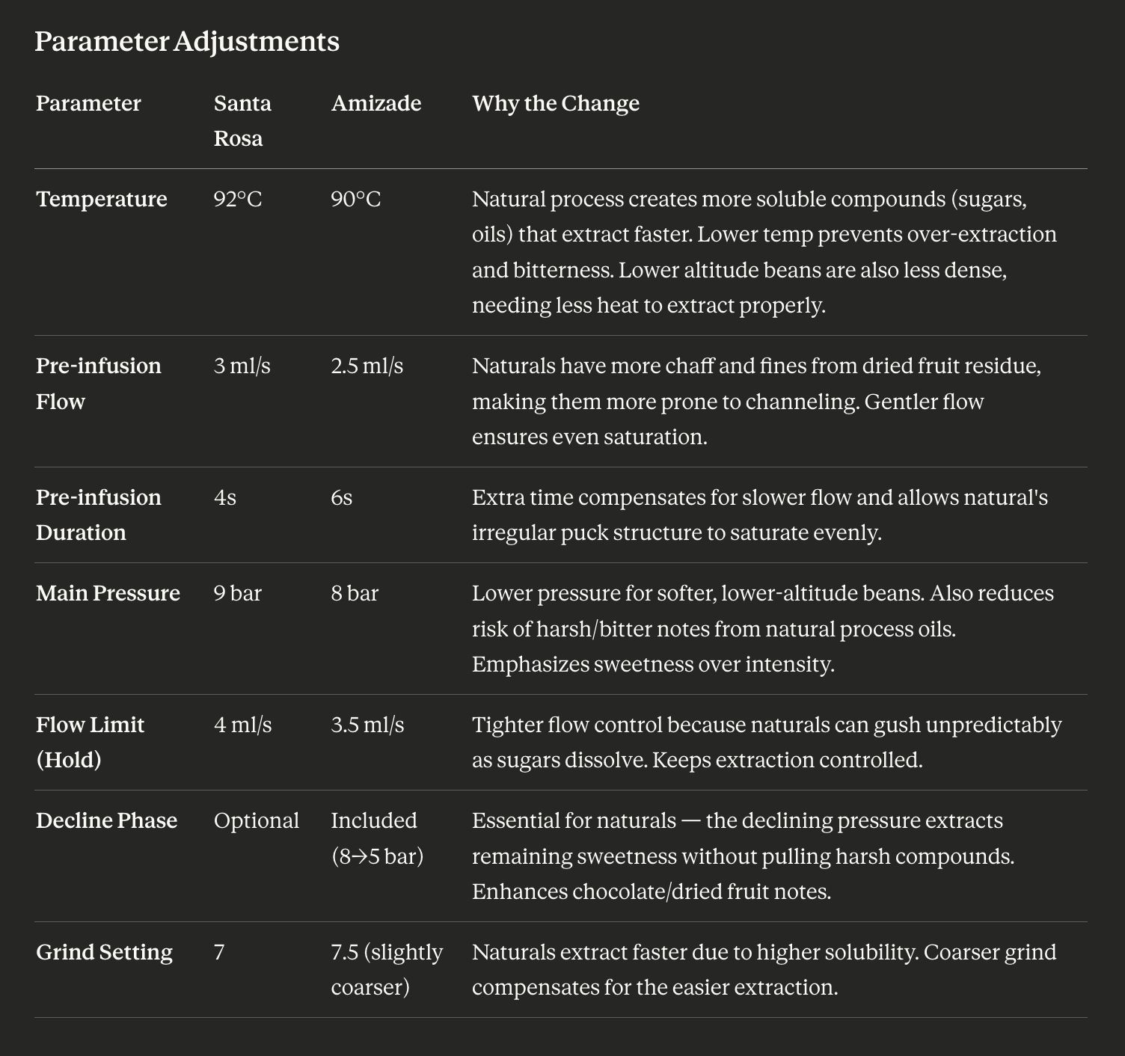Click the Included (8→5 bar) cell

[377, 838]
